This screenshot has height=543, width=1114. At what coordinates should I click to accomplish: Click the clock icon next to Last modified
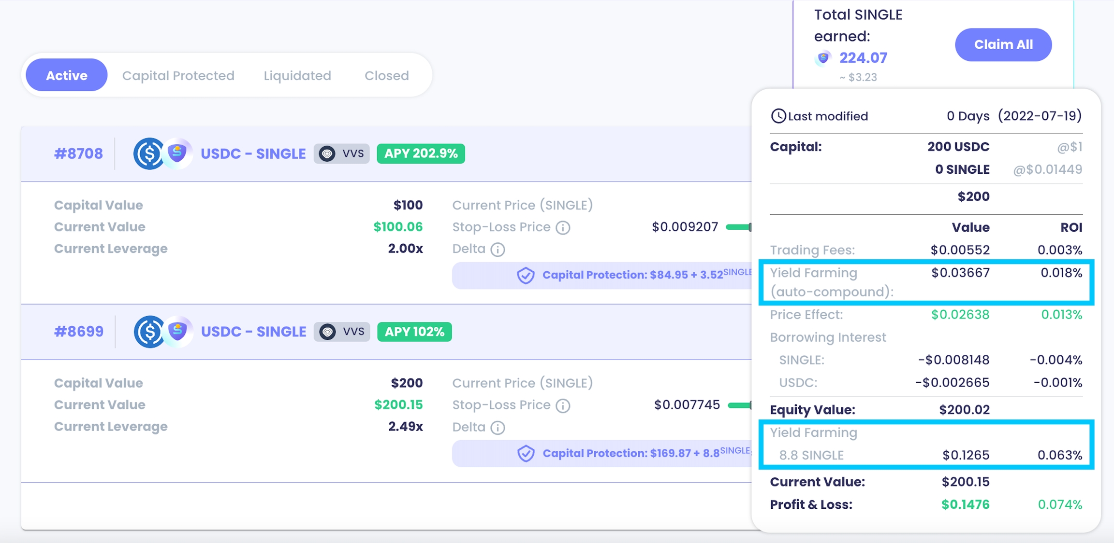pos(778,116)
